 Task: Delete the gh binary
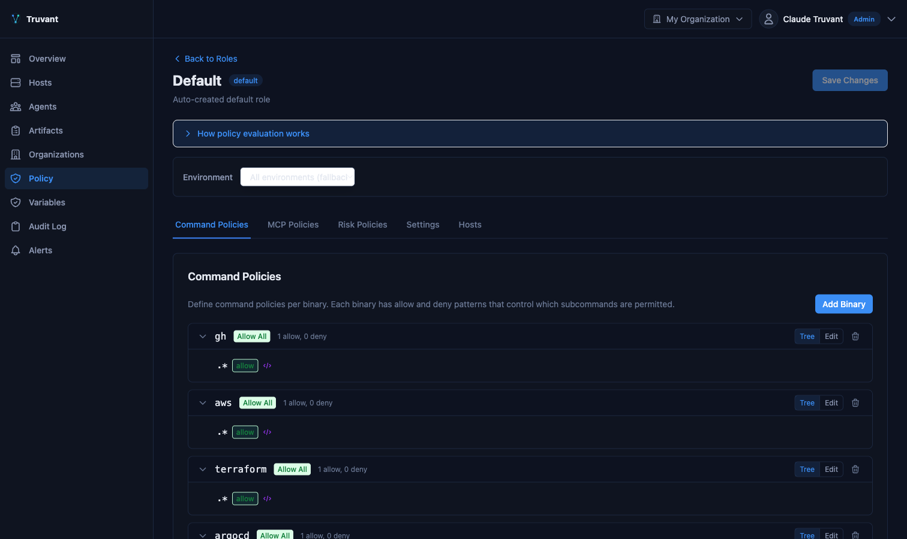coord(855,337)
